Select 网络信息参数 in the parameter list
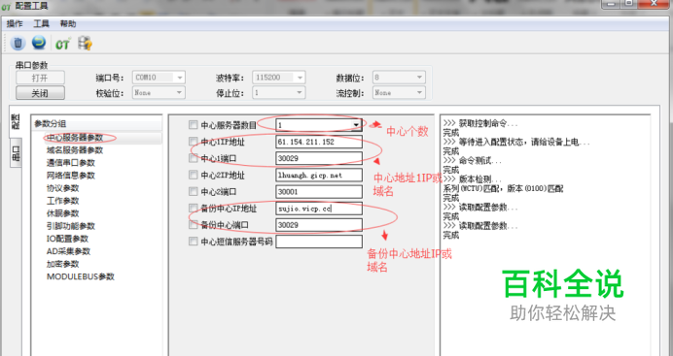Viewport: 673px width, 356px height. (x=71, y=176)
